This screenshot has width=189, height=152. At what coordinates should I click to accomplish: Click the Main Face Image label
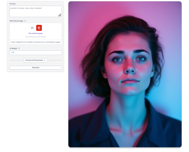[16, 21]
